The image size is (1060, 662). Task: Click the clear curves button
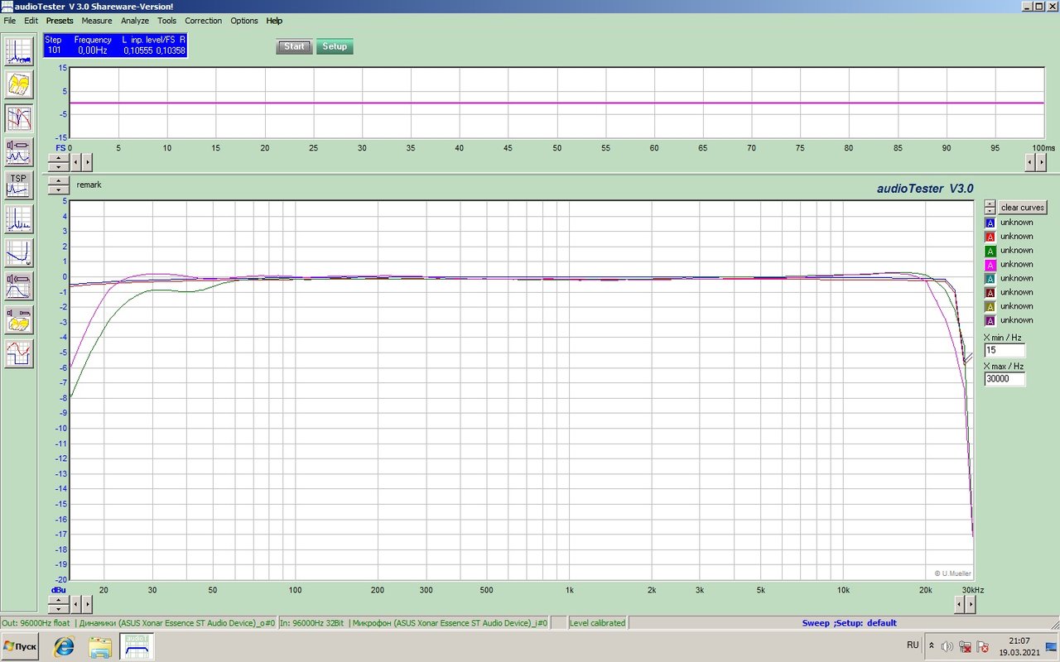[x=1023, y=208]
